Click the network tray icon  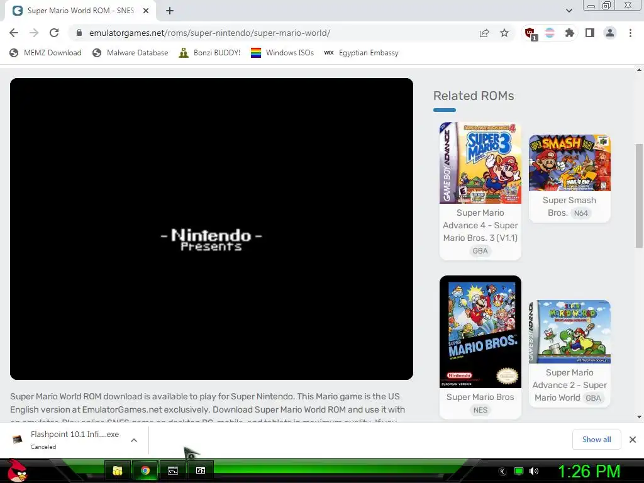(x=519, y=471)
